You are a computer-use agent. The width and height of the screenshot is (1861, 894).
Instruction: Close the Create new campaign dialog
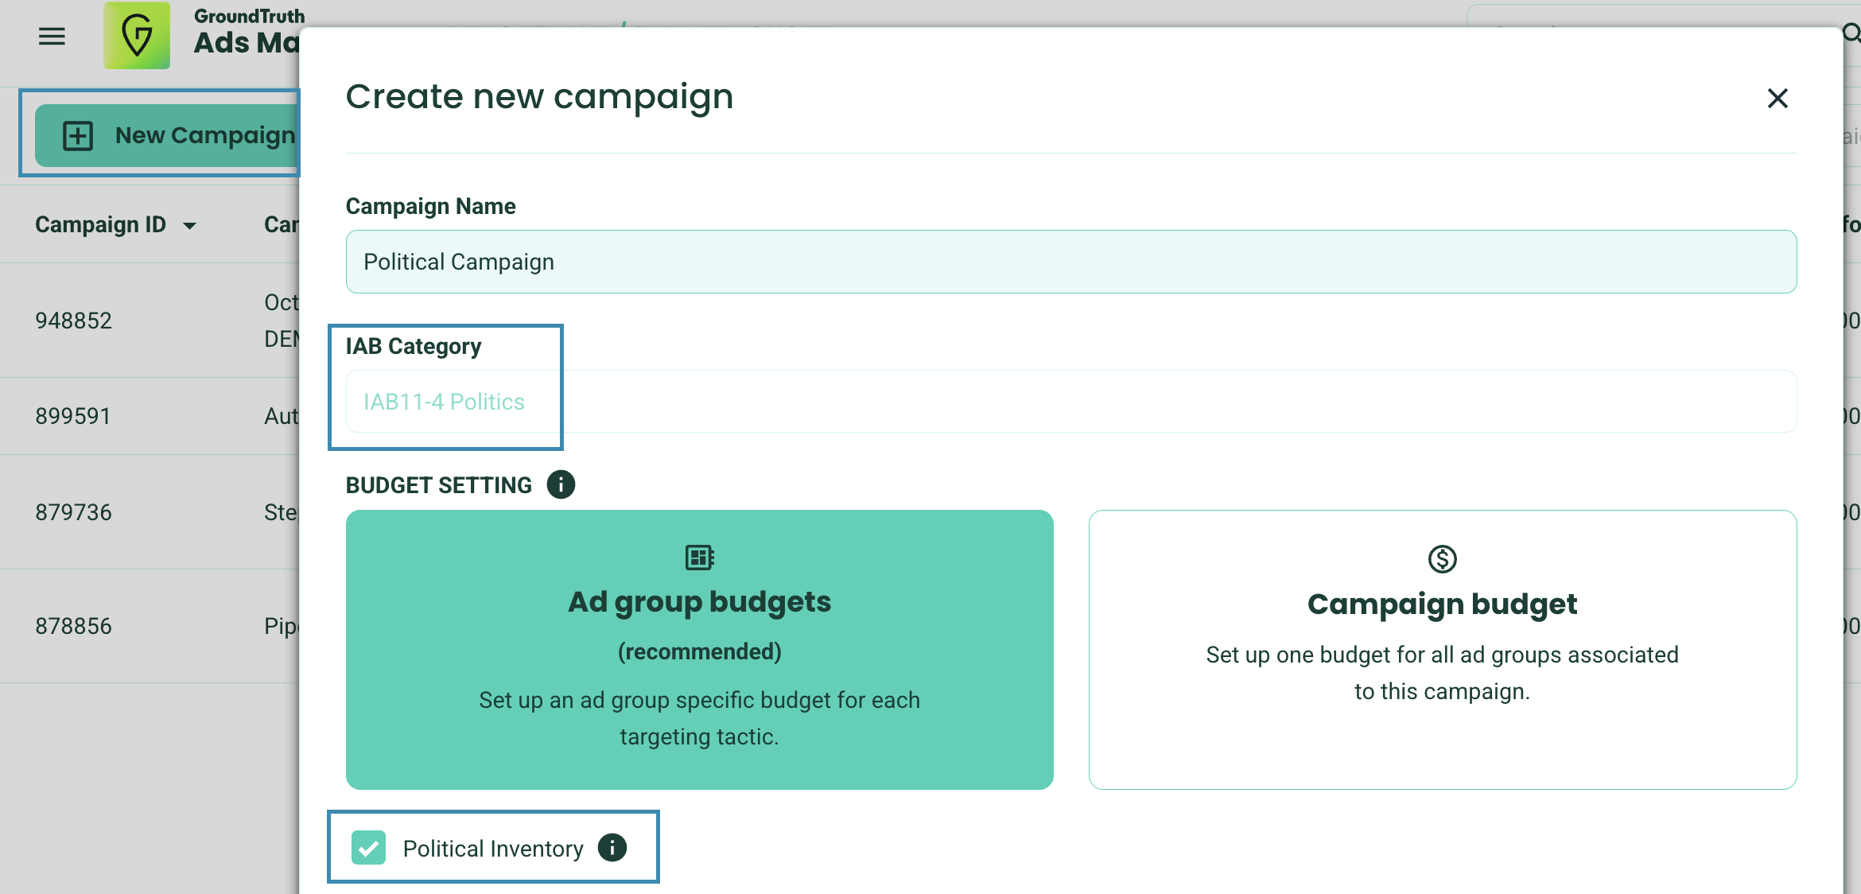click(x=1777, y=99)
